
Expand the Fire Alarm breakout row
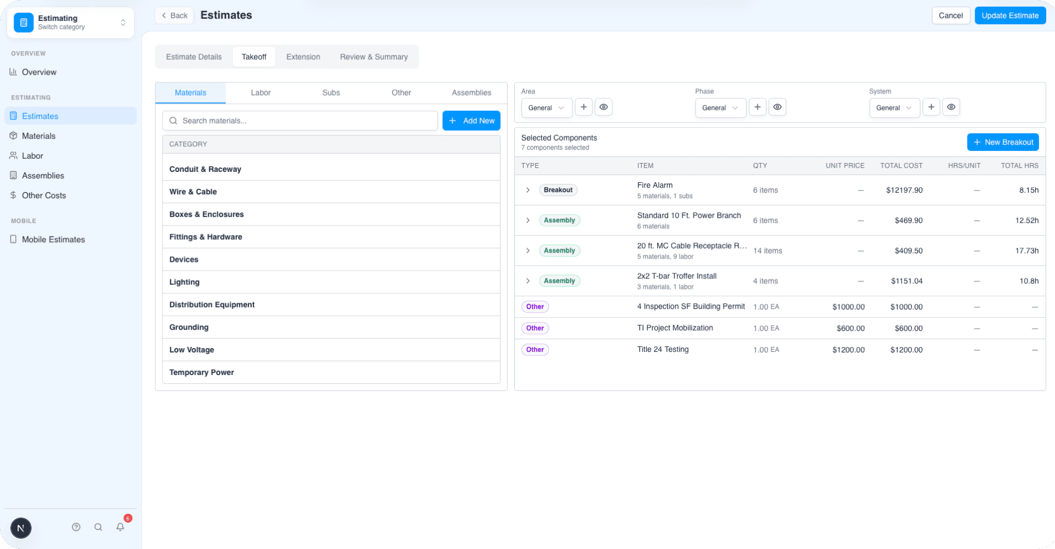527,190
